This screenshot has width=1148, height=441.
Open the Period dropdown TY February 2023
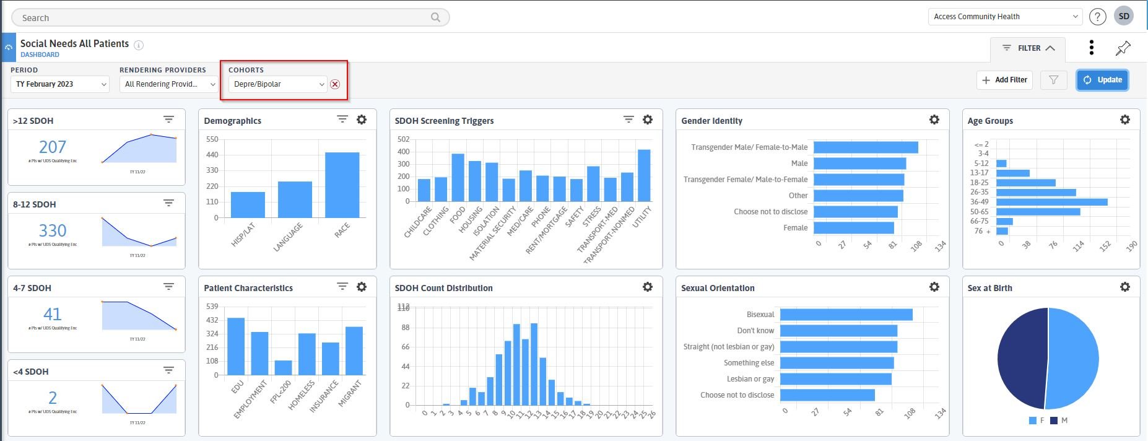59,84
